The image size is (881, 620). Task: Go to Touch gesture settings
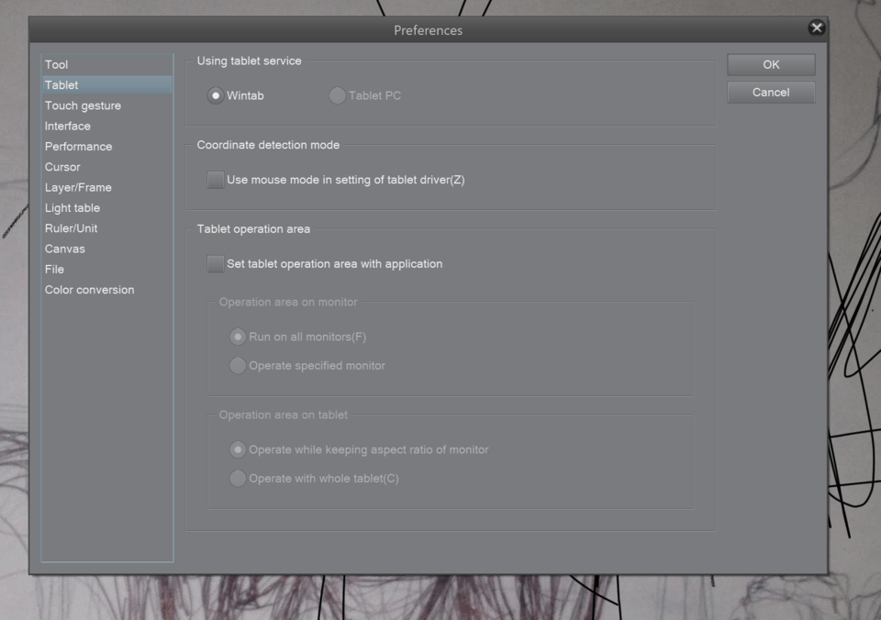[106, 105]
